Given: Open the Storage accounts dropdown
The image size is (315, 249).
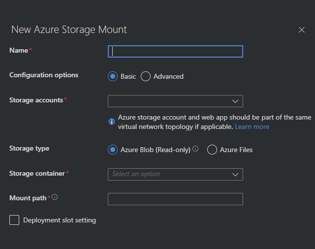Looking at the screenshot, I should [175, 101].
